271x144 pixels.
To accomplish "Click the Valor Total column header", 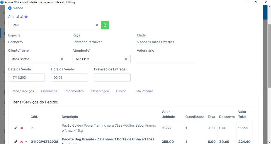I will click(242, 114).
